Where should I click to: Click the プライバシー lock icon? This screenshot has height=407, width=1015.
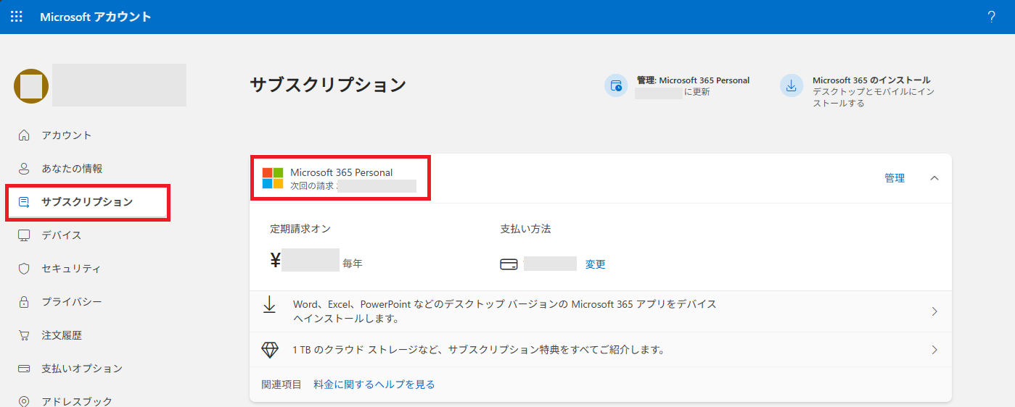tap(24, 302)
